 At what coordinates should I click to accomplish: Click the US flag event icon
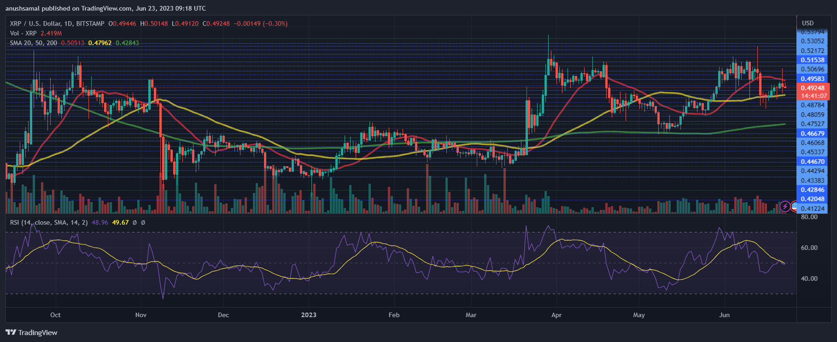[x=795, y=206]
